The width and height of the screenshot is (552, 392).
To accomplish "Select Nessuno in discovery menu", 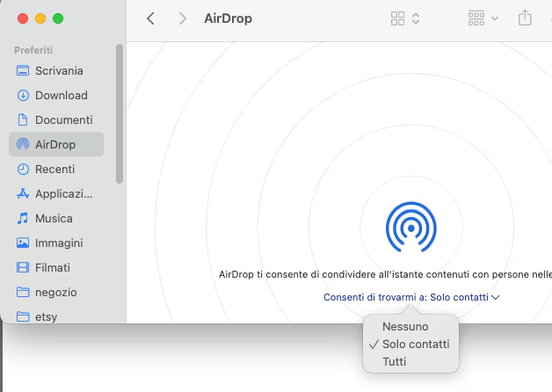I will tap(405, 327).
